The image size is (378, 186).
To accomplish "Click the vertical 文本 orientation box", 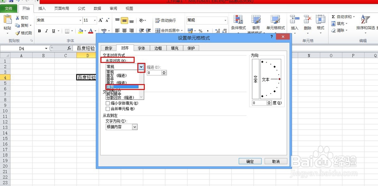I will click(256, 79).
